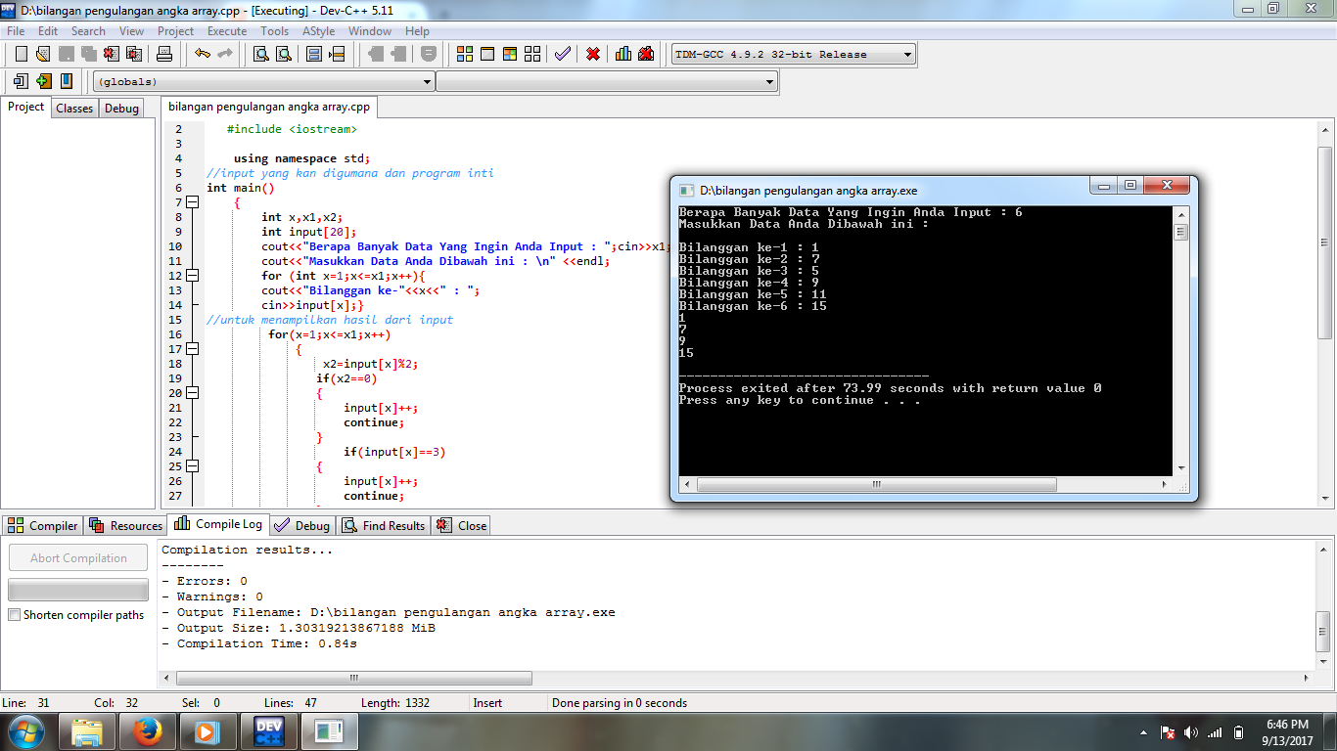The image size is (1337, 751).
Task: Open Replace using the second magnifier icon
Action: 284,54
